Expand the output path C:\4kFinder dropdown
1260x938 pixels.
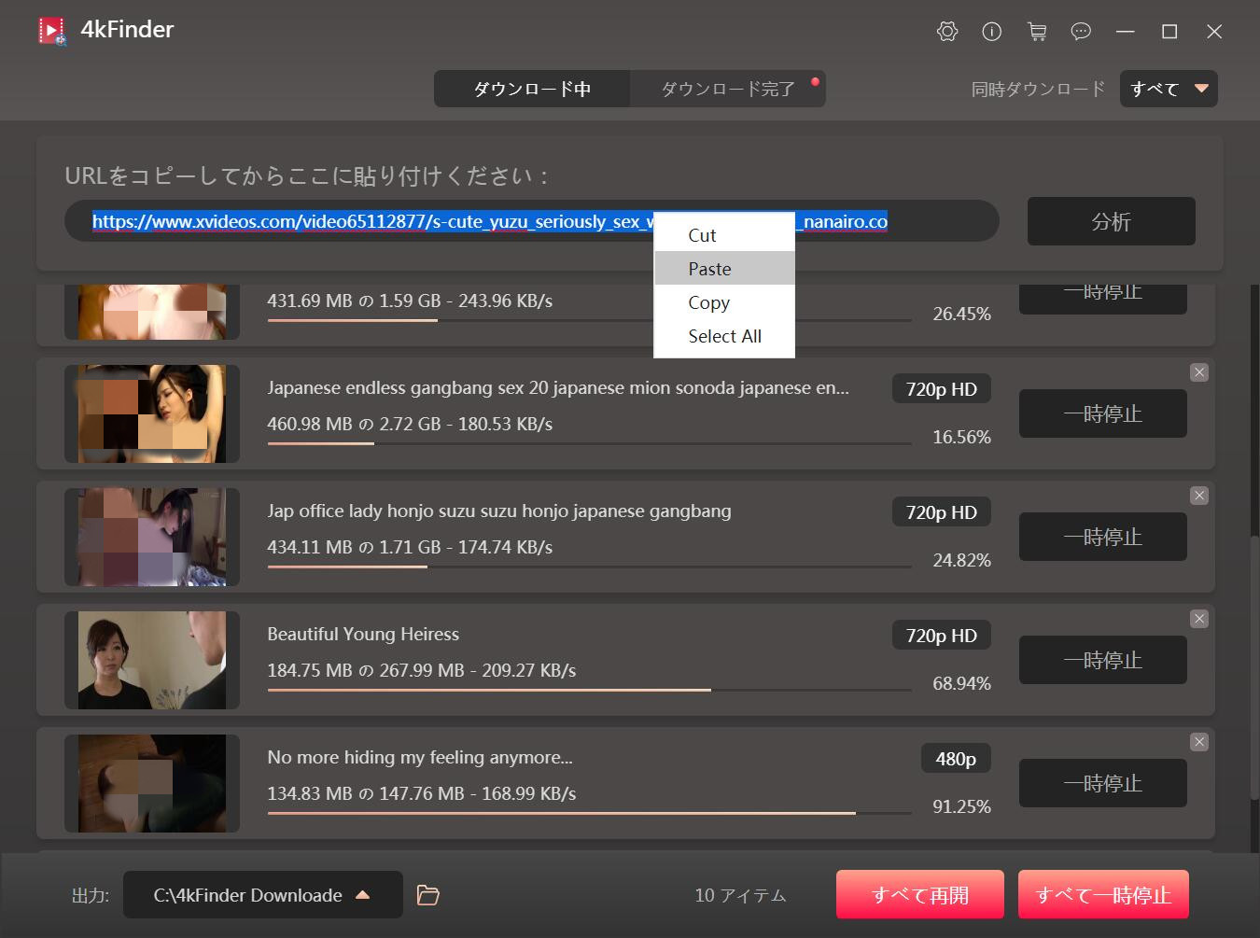[x=263, y=895]
